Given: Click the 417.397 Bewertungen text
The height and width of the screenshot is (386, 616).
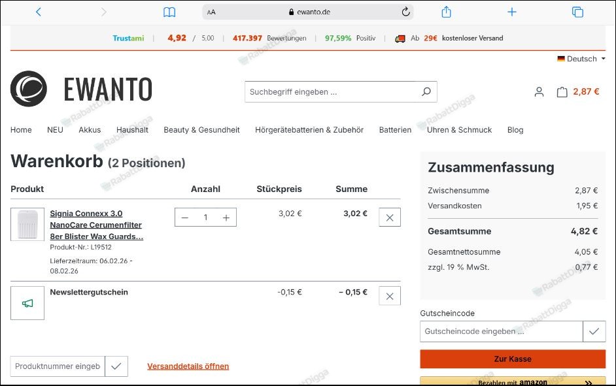Looking at the screenshot, I should [x=269, y=38].
